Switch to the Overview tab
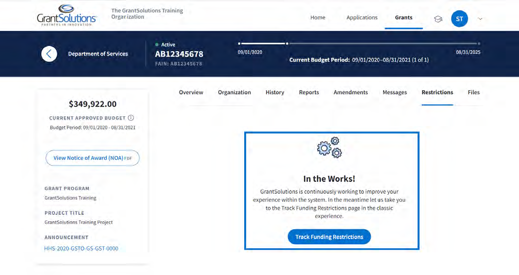 click(191, 92)
